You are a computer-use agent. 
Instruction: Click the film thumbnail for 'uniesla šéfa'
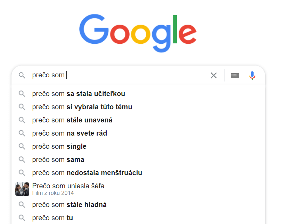22,189
